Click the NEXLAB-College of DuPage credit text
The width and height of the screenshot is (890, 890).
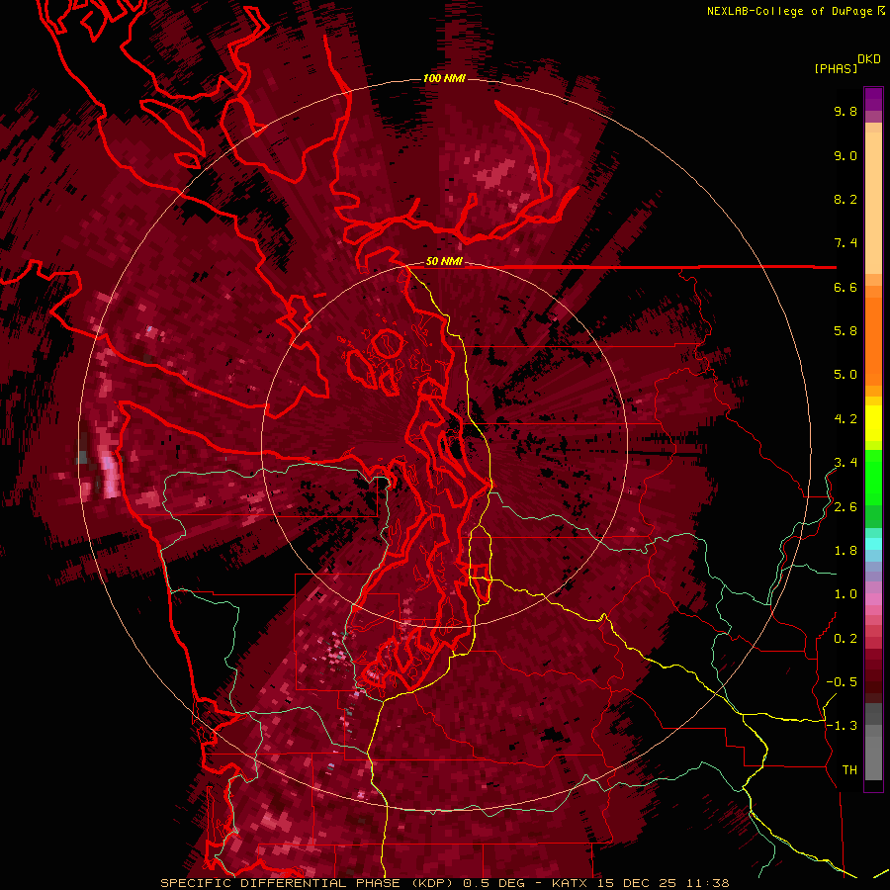click(790, 11)
